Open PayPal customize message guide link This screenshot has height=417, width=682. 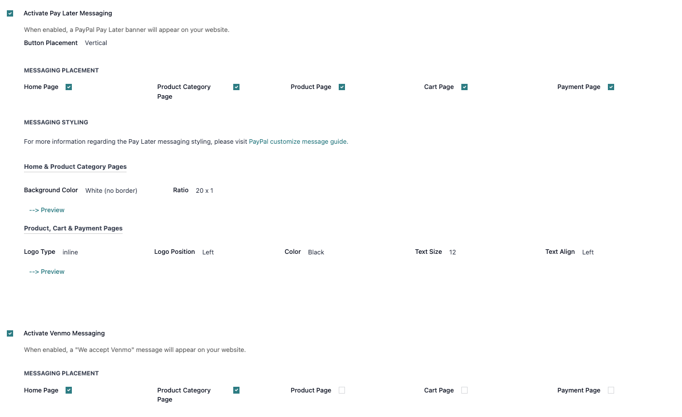point(298,141)
